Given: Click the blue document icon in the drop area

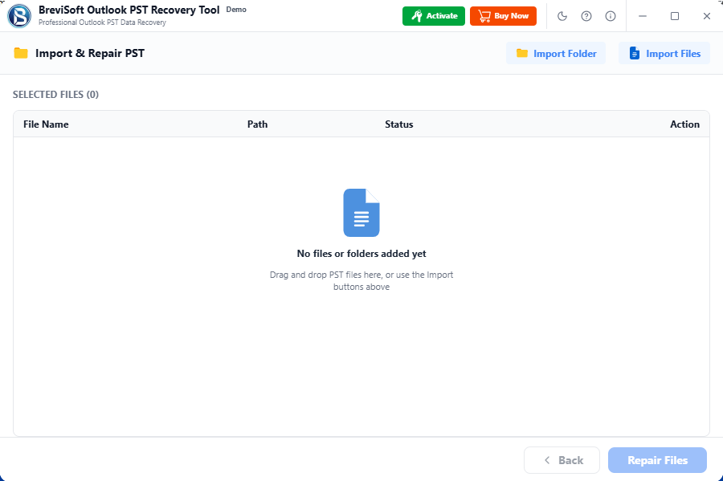Looking at the screenshot, I should [361, 213].
